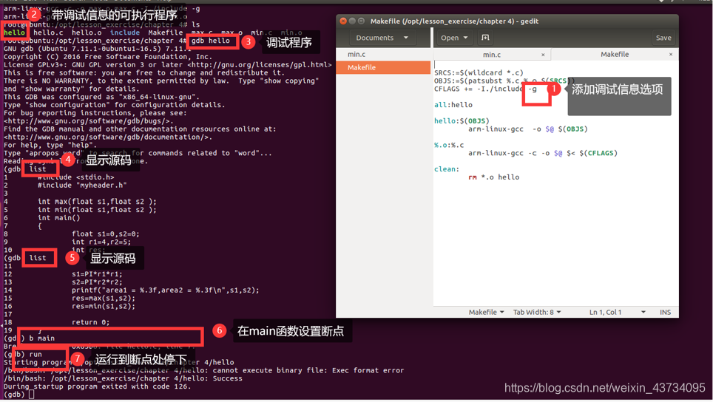The height and width of the screenshot is (402, 713).
Task: Minimize the gedit Makefile window
Action: click(352, 21)
